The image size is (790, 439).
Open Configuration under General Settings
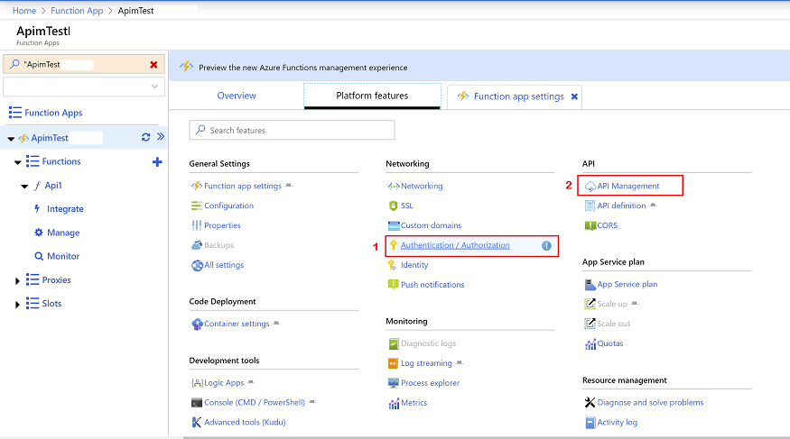(x=228, y=206)
